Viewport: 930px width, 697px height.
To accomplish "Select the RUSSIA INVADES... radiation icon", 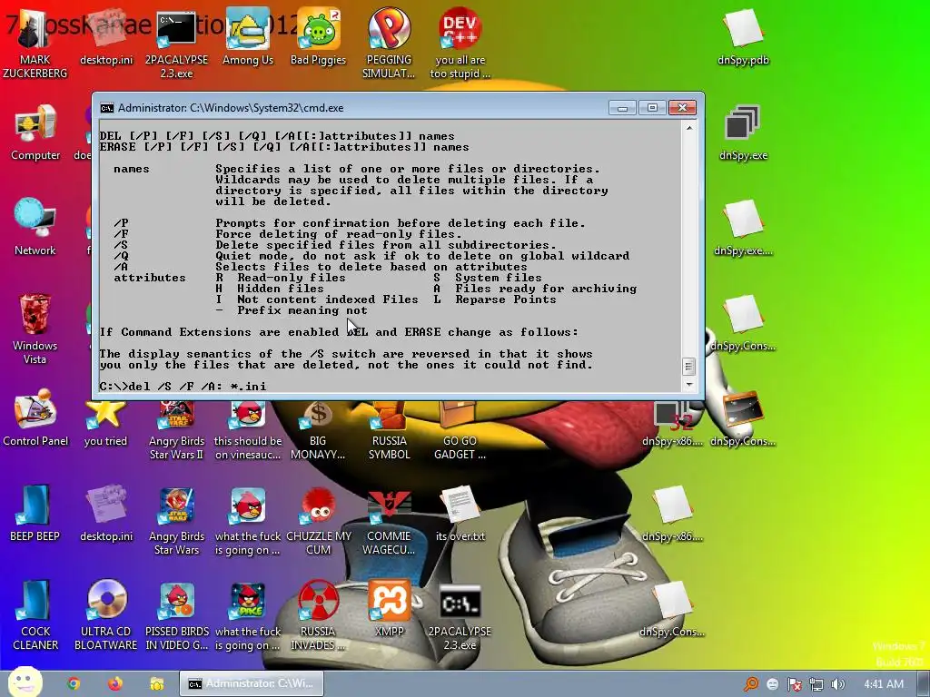I will point(318,615).
